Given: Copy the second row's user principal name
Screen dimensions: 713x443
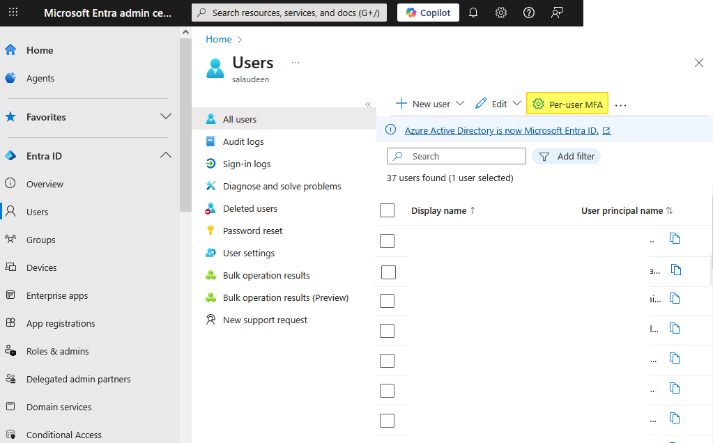Looking at the screenshot, I should point(676,270).
